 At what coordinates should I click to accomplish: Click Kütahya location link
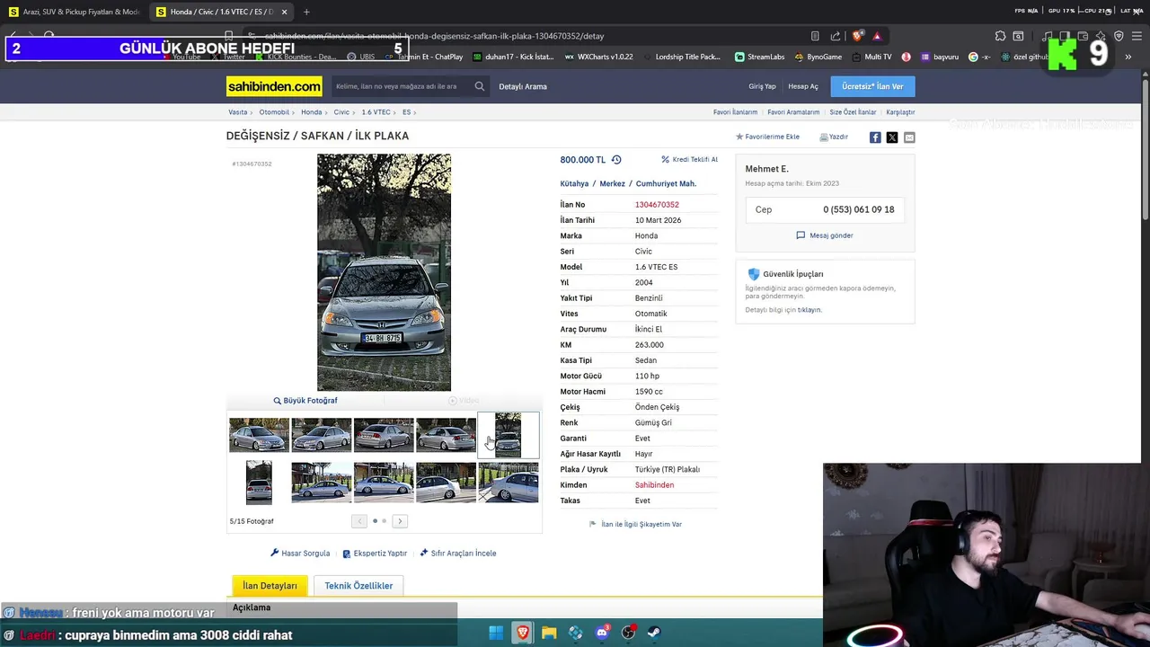[574, 183]
